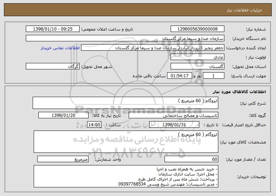Click the payment note line پرداخت: شش ماه
Screen dimensions: 276x196
pyautogui.click(x=178, y=179)
